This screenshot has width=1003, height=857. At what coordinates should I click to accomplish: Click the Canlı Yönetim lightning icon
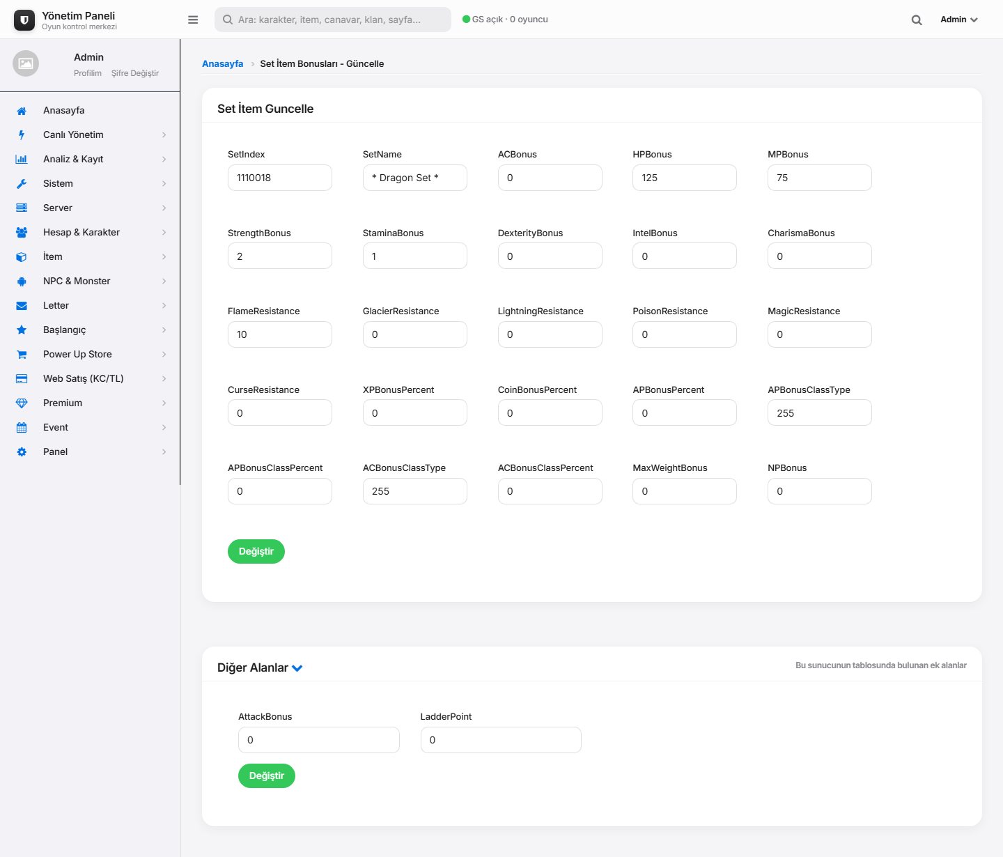click(22, 135)
